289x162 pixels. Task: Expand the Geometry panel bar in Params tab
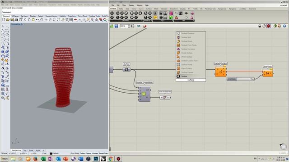click(x=126, y=21)
